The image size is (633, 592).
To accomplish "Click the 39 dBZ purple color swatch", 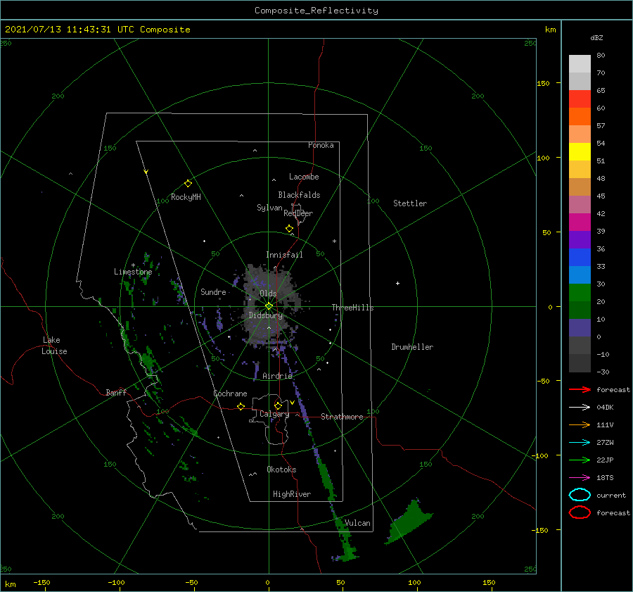I will (x=580, y=239).
